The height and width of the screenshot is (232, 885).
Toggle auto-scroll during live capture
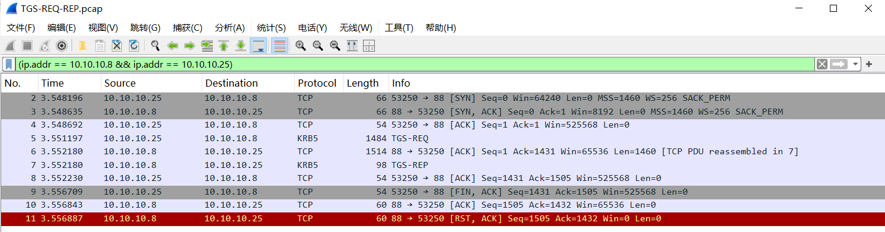click(259, 46)
